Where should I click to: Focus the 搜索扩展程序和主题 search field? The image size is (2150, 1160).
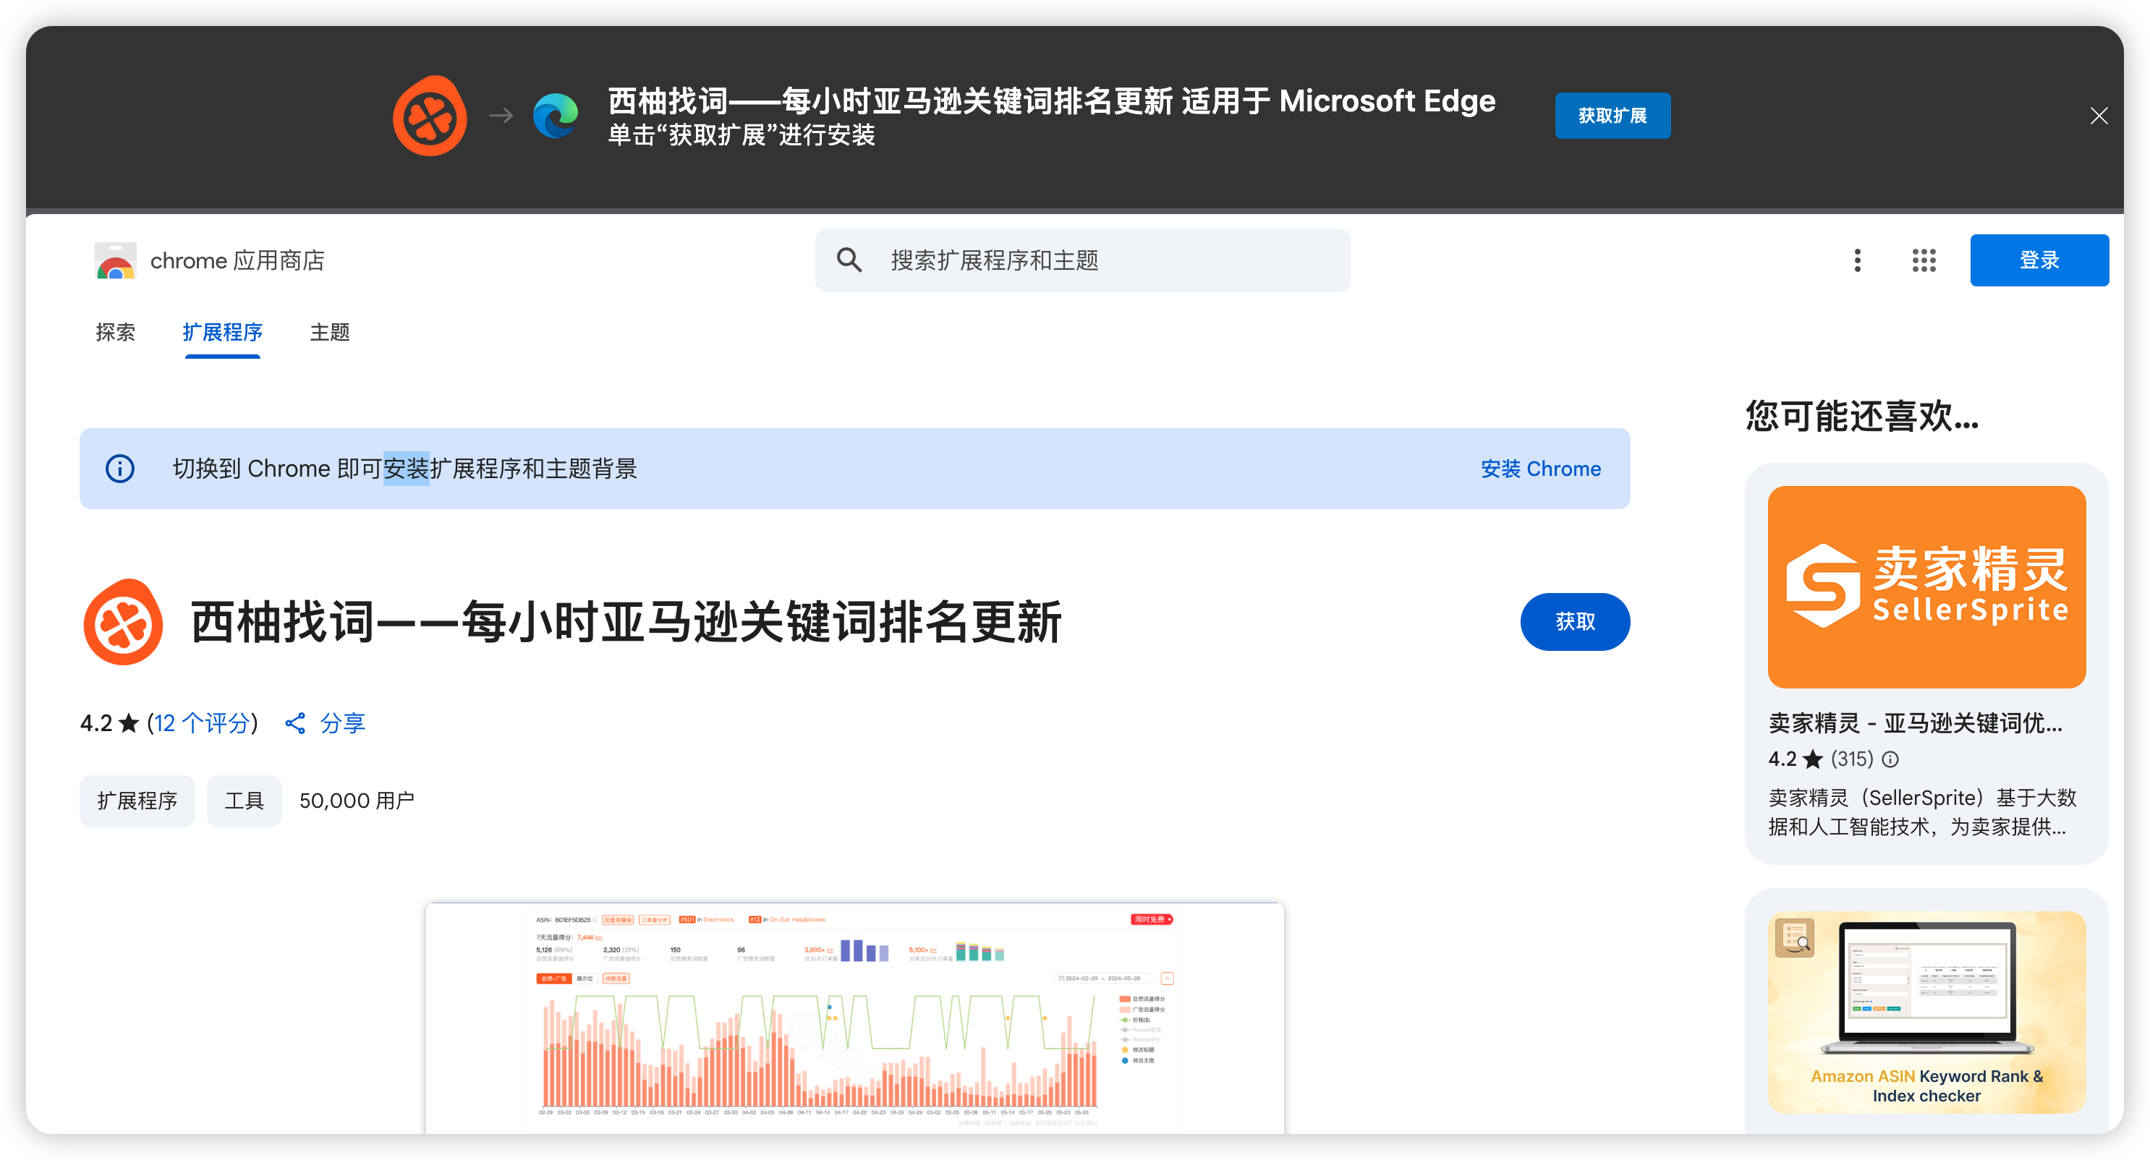(1082, 260)
